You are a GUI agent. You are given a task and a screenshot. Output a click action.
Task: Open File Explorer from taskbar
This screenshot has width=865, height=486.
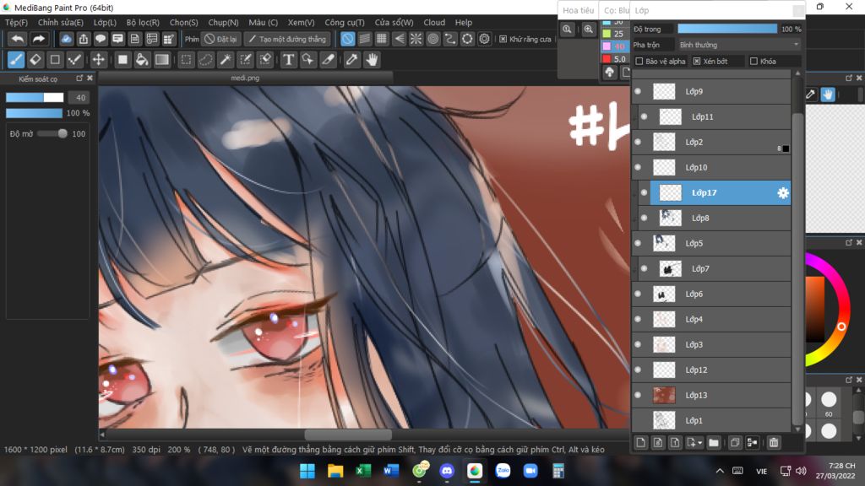point(335,471)
